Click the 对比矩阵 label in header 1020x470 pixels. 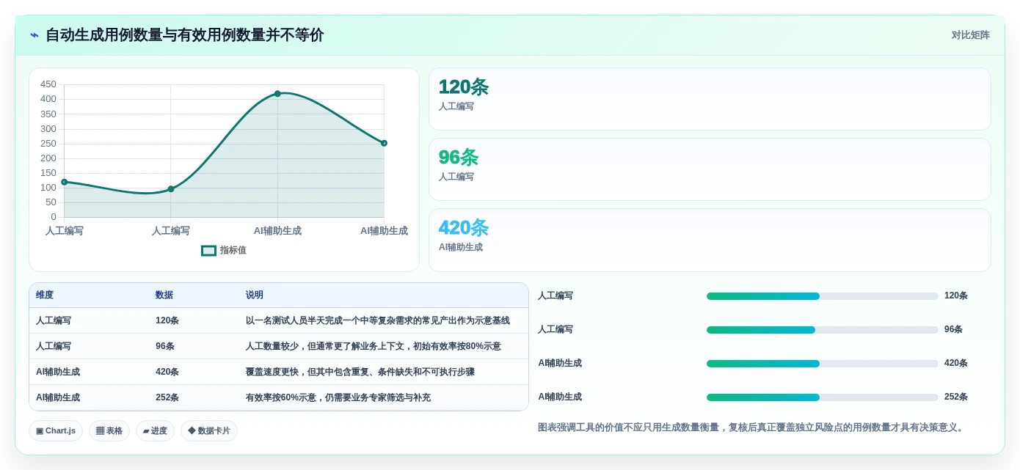click(x=970, y=35)
